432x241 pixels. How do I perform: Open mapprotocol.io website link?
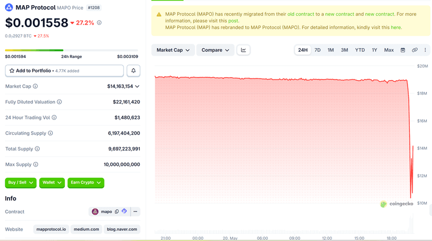pos(51,229)
